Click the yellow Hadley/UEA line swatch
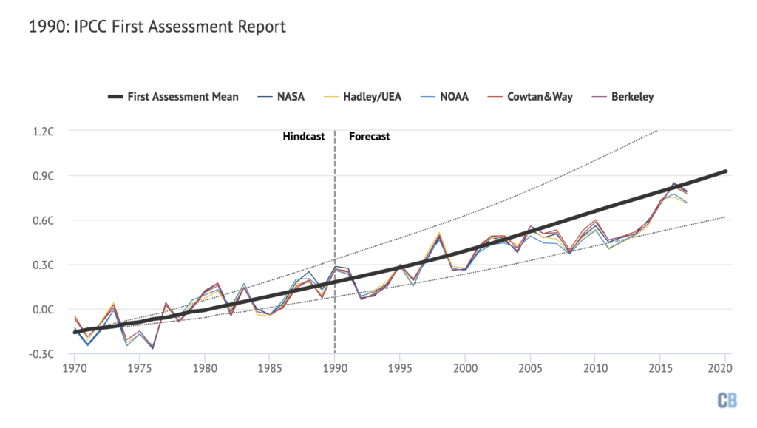The width and height of the screenshot is (757, 428). [330, 97]
